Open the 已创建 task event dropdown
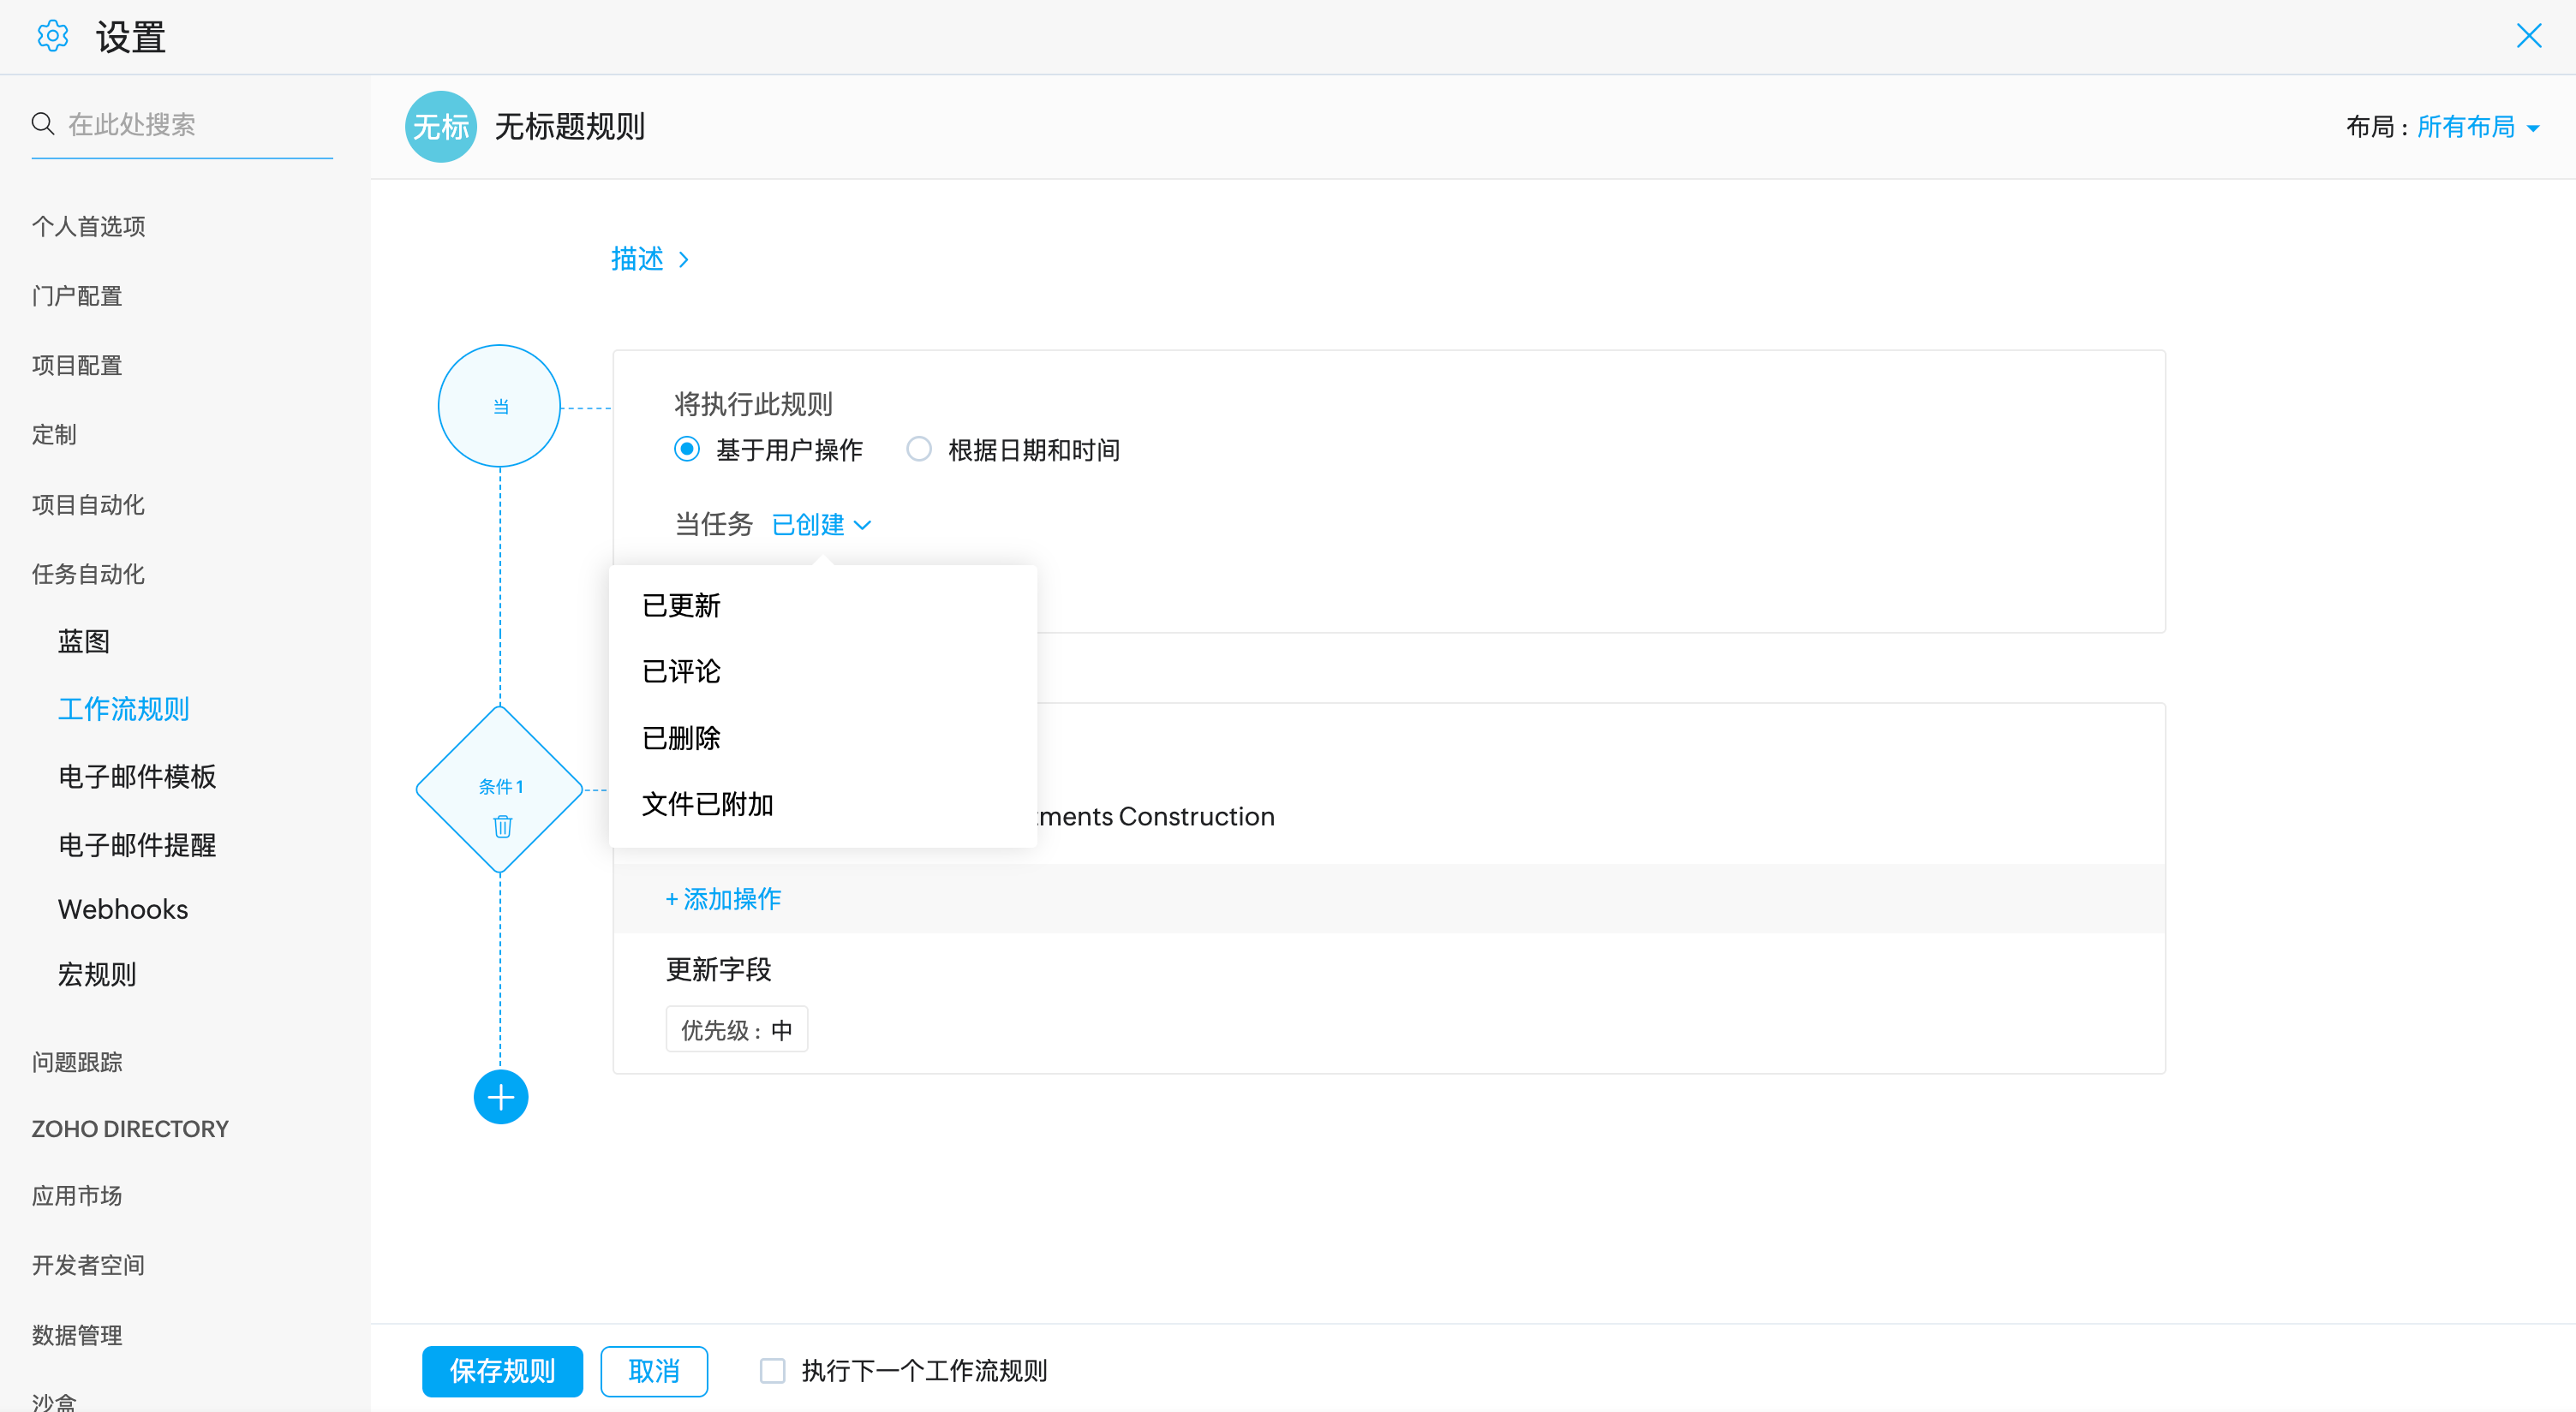This screenshot has height=1412, width=2576. click(x=821, y=525)
